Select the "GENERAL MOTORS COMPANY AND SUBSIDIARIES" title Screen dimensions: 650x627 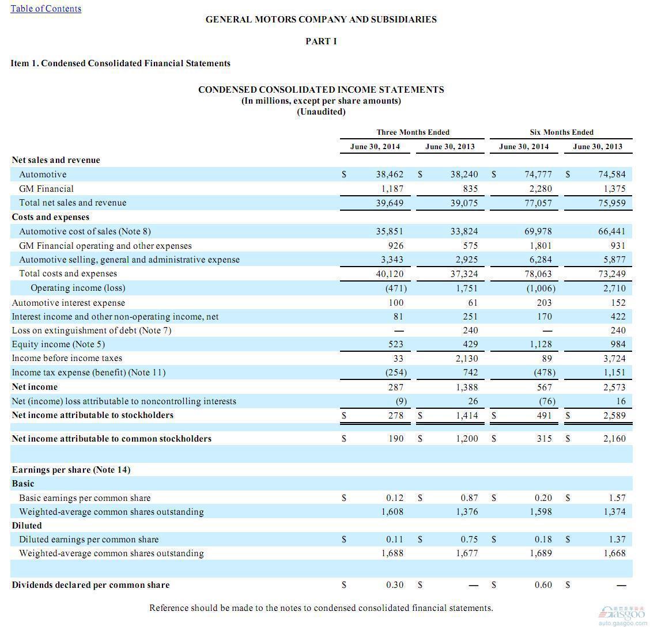[321, 20]
